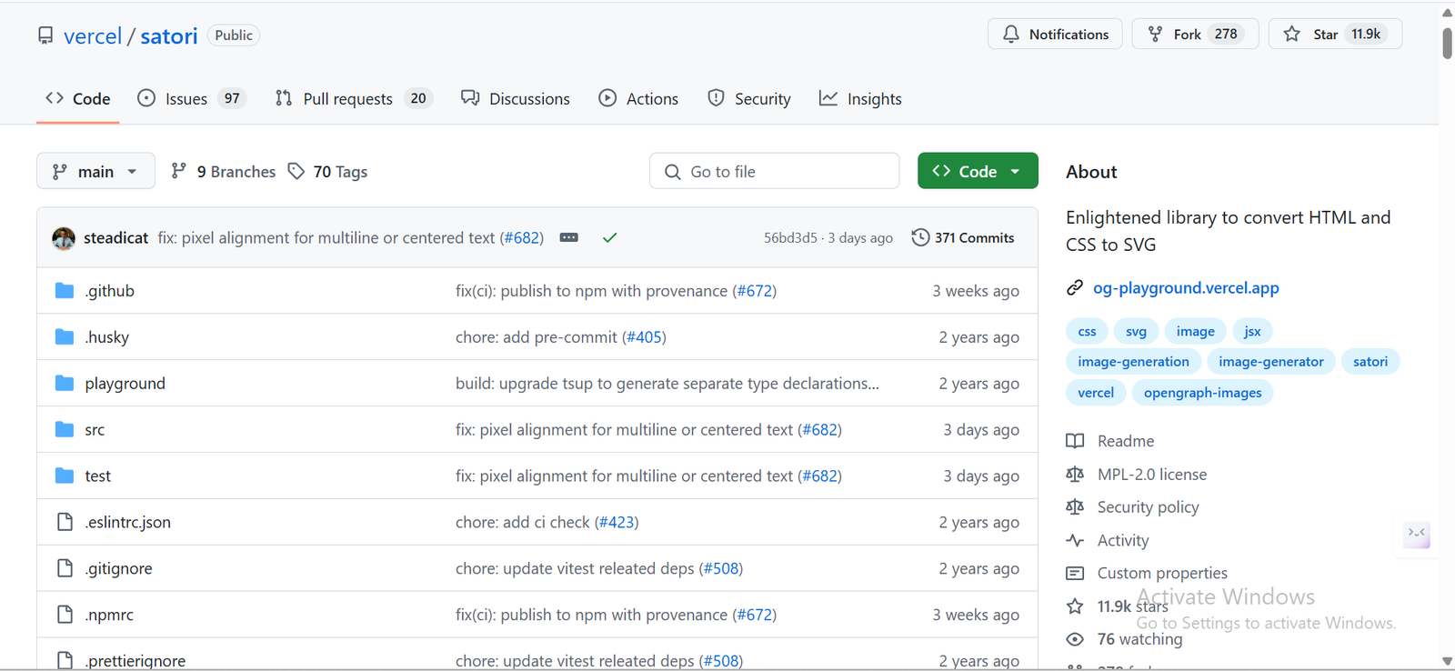This screenshot has width=1455, height=671.
Task: Open the Insights tab
Action: pyautogui.click(x=860, y=99)
